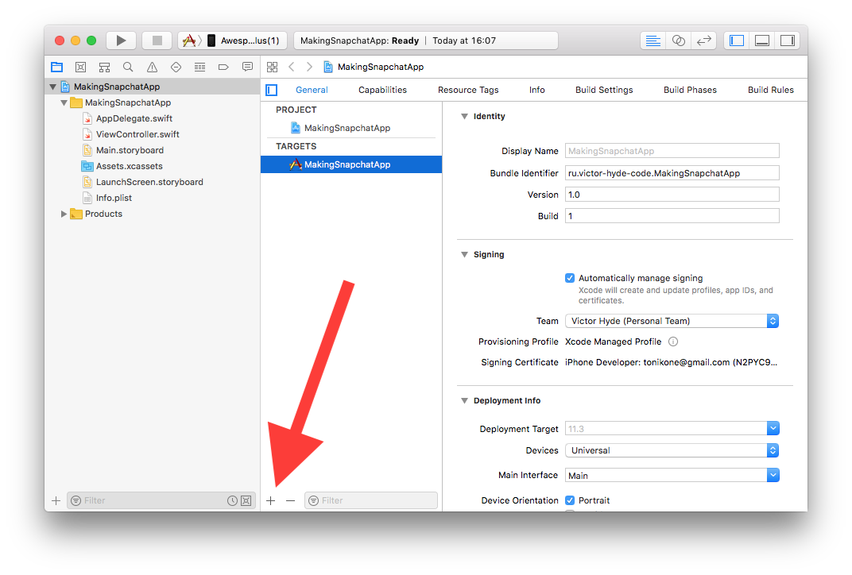Add a new file in navigator

(x=56, y=500)
